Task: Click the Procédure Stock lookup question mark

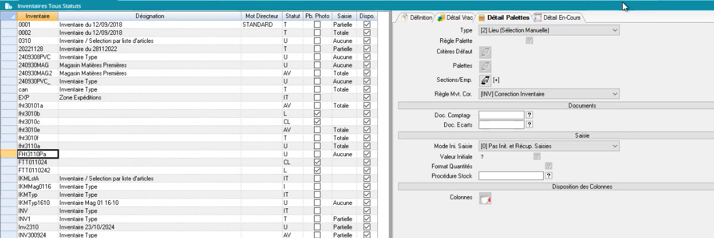Action: coord(548,176)
